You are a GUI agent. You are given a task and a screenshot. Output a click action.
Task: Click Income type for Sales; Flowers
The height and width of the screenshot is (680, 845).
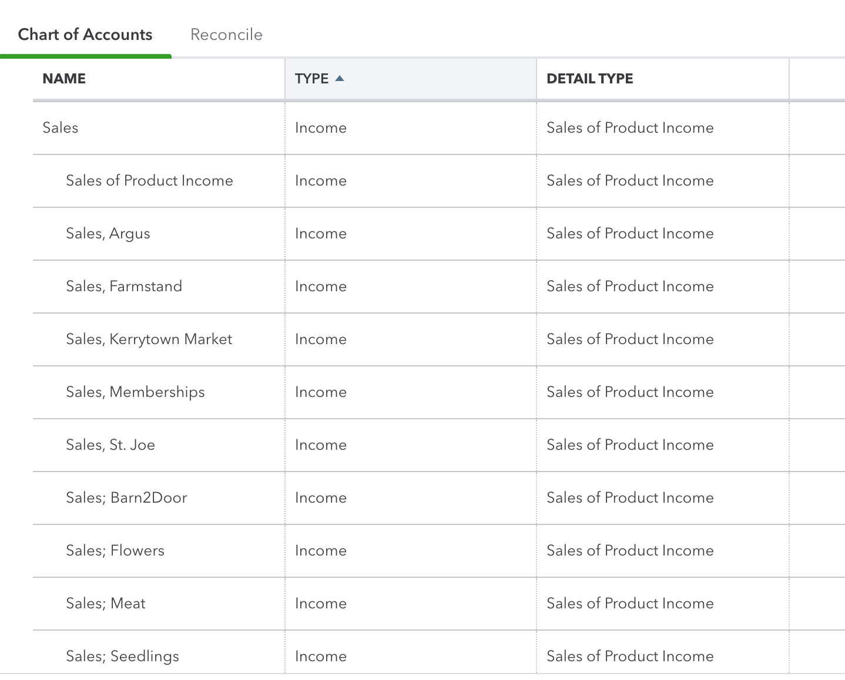[x=321, y=551]
